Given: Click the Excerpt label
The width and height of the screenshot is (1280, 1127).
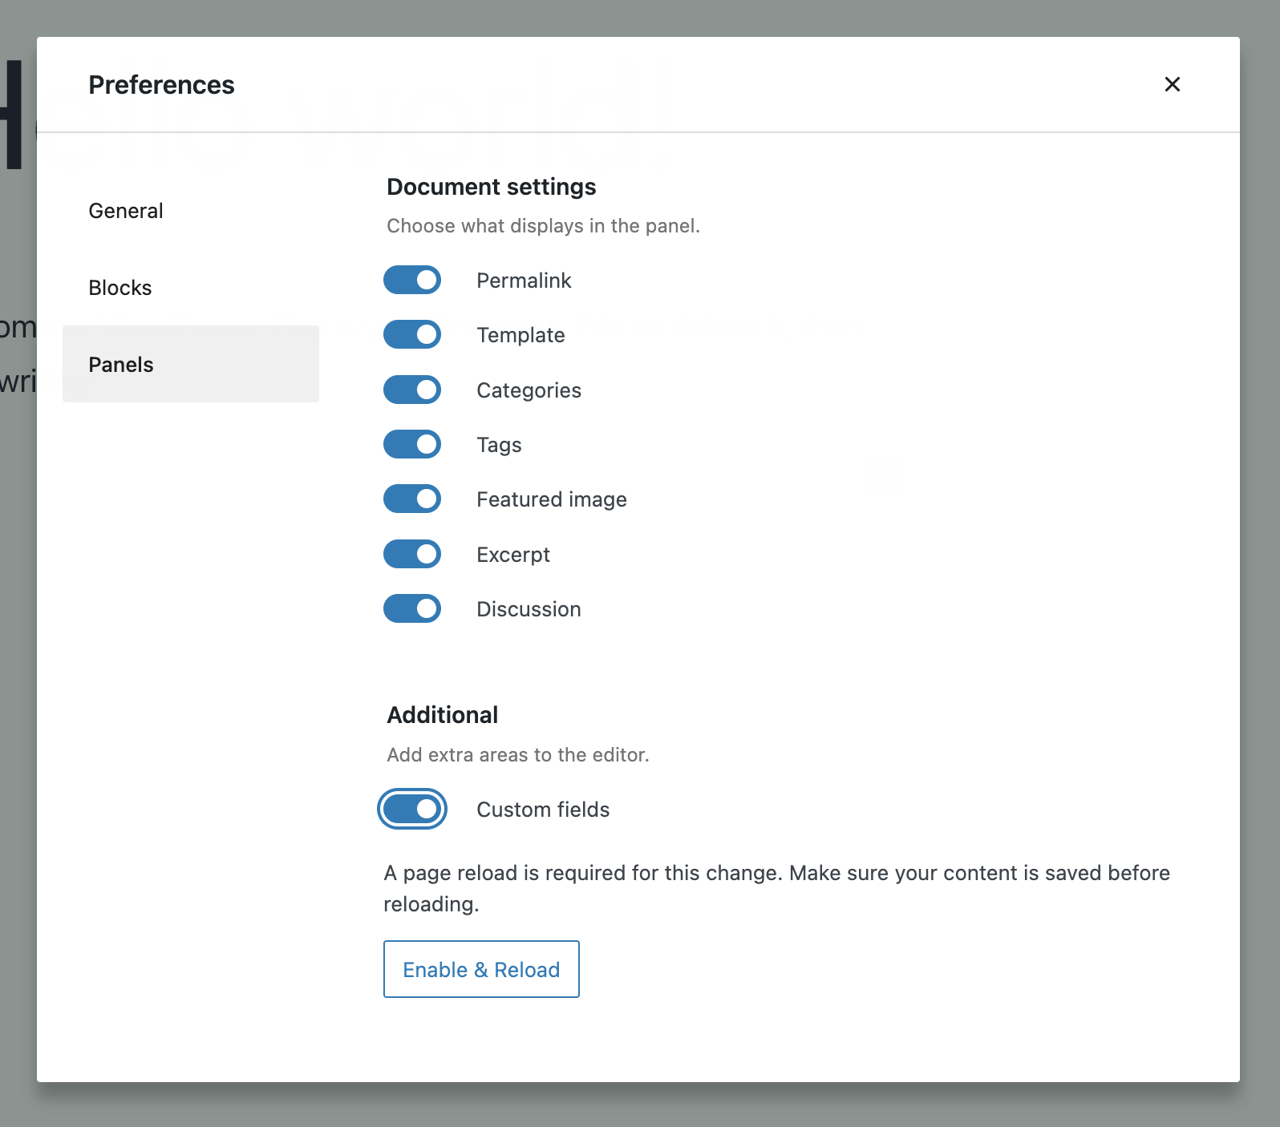Looking at the screenshot, I should coord(513,555).
